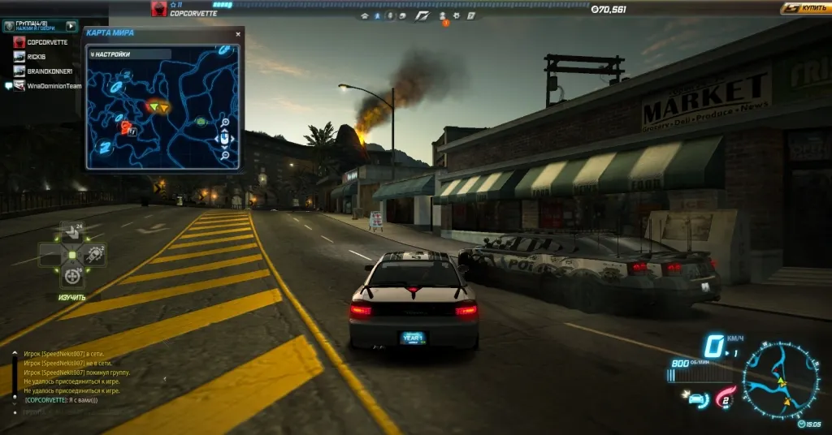
Task: Zoom out on the world map
Action: click(225, 155)
